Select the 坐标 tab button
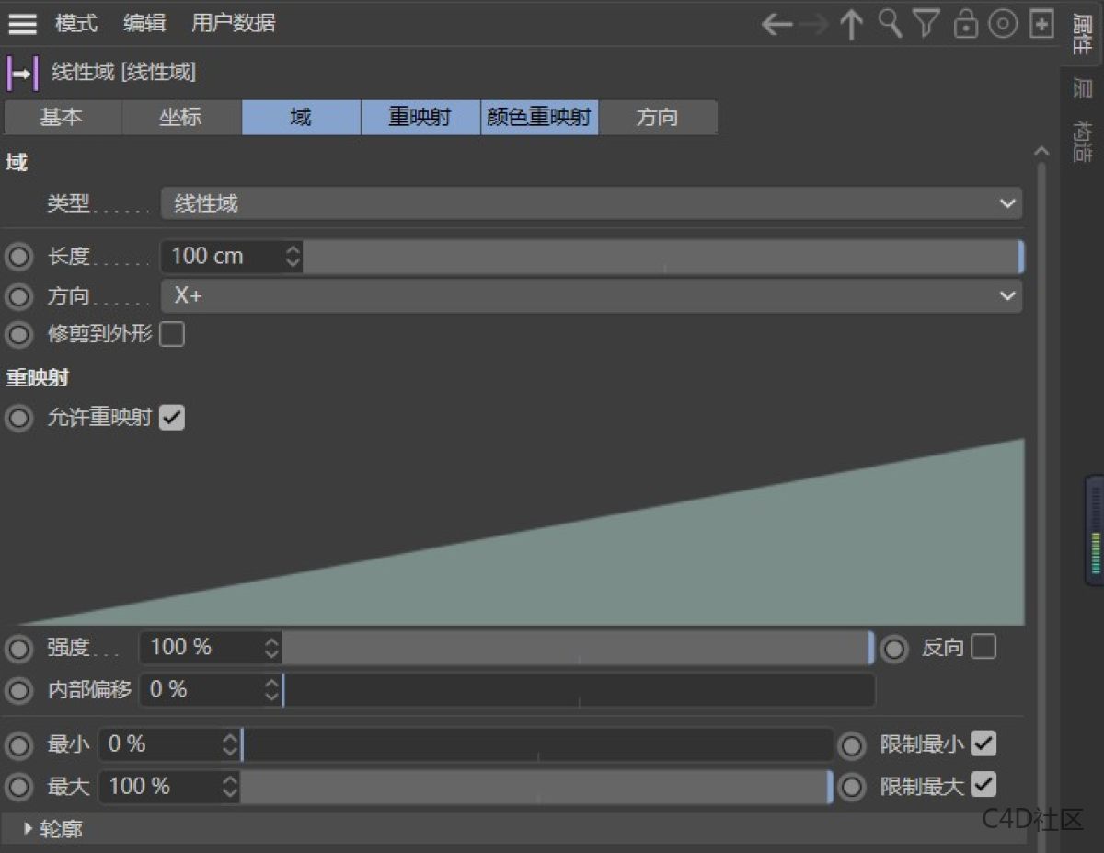1104x853 pixels. [180, 118]
